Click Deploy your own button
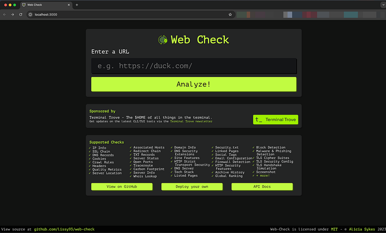The image size is (386, 233). click(192, 187)
